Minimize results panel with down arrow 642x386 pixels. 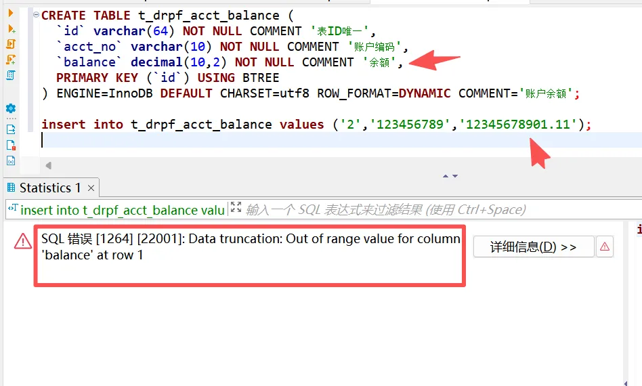pos(455,176)
